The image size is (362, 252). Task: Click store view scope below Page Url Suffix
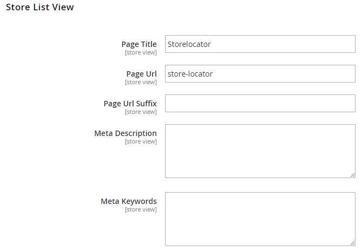pyautogui.click(x=141, y=112)
